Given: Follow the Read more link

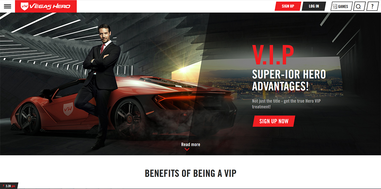Looking at the screenshot, I should (190, 144).
